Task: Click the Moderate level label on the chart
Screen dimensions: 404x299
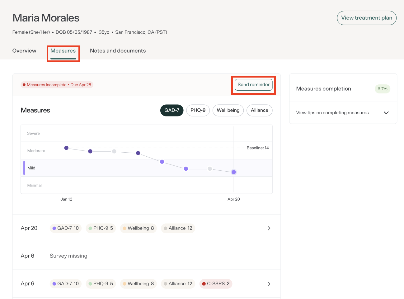Action: coord(36,151)
